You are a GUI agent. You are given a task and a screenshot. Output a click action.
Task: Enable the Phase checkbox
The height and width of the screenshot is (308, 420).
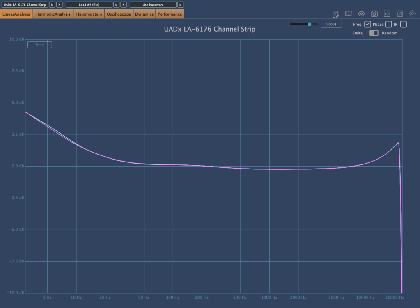388,25
